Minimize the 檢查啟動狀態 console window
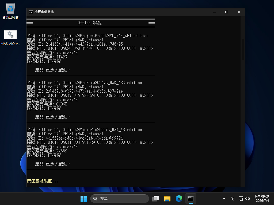 click(215, 12)
